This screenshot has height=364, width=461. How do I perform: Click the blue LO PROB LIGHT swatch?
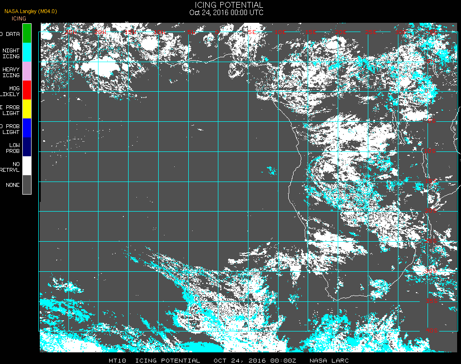(x=27, y=128)
